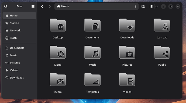This screenshot has height=103, width=186.
Task: Open the Downloads folder icon
Action: pyautogui.click(x=127, y=25)
